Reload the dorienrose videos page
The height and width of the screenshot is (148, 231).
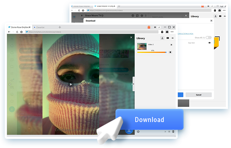coord(17,32)
